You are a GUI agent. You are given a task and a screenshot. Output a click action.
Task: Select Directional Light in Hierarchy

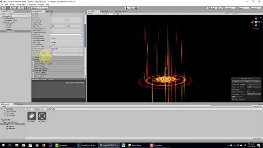click(10, 21)
